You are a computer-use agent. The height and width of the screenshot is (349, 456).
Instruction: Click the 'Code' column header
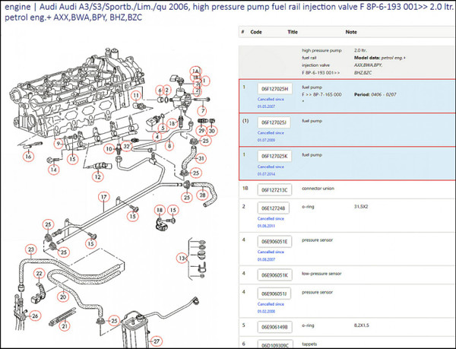[256, 33]
